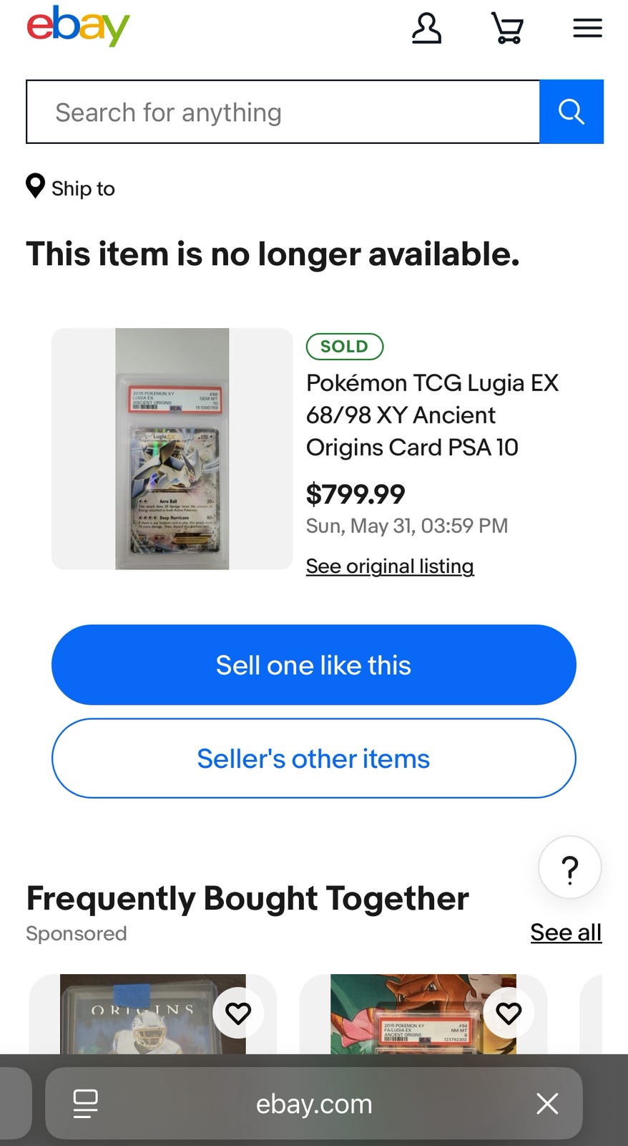This screenshot has width=628, height=1146.
Task: Open the shopping cart icon
Action: point(507,29)
